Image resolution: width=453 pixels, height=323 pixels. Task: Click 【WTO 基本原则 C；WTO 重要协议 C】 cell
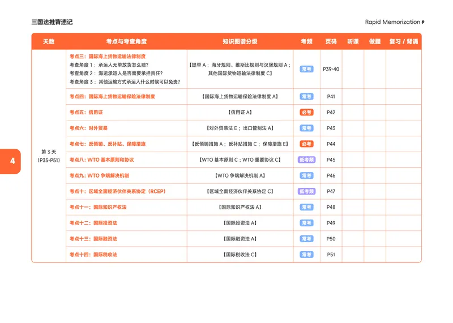240,160
